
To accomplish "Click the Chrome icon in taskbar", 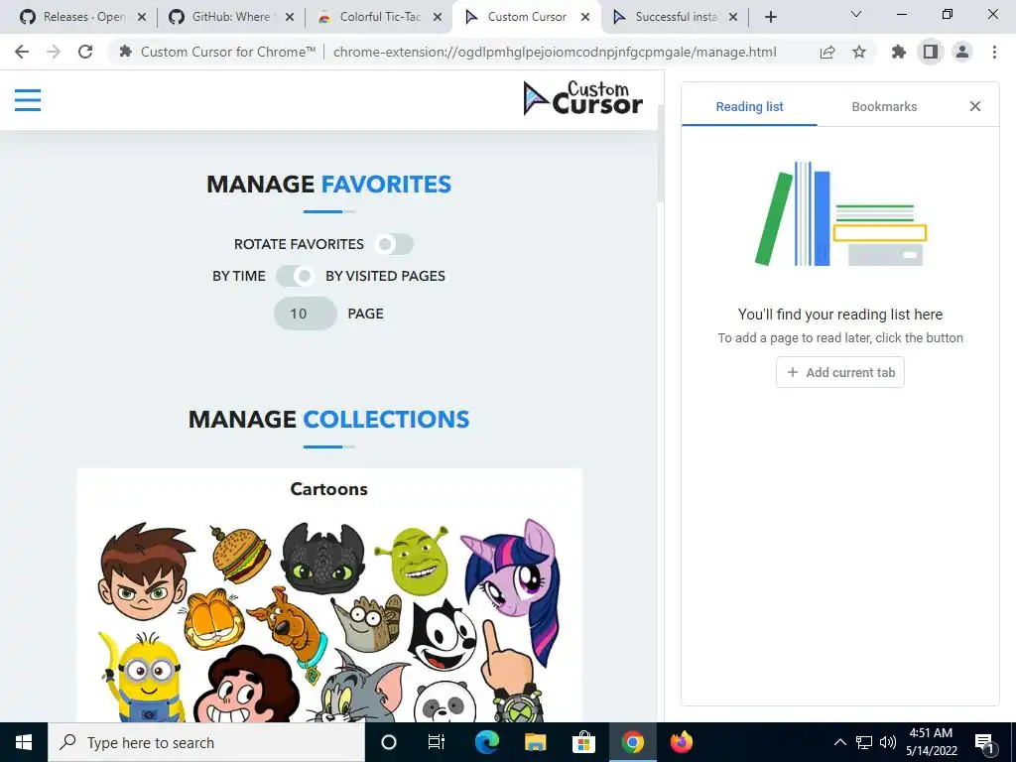I will click(x=632, y=742).
